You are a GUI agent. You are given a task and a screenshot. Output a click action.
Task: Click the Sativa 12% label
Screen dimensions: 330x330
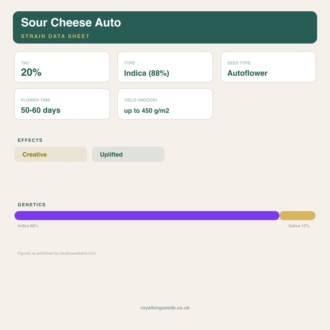pos(299,226)
